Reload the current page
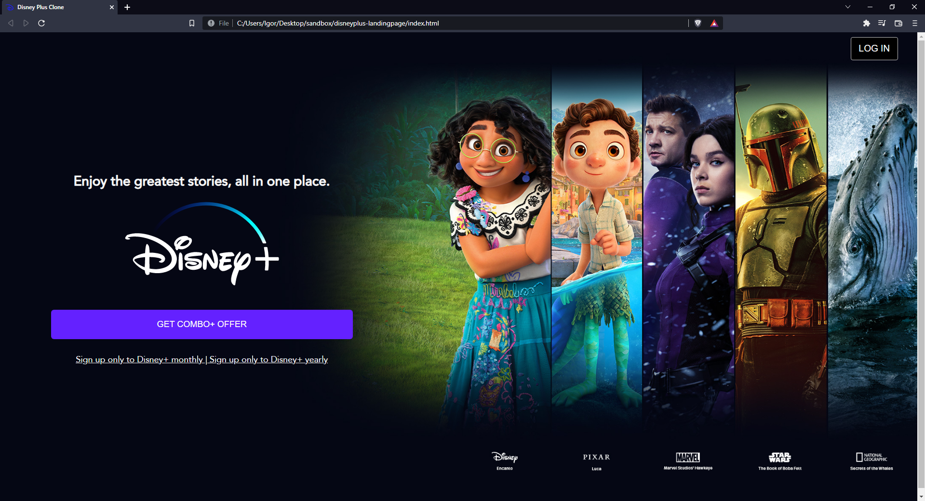 tap(41, 23)
